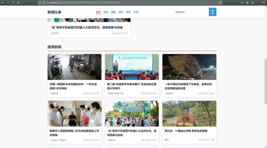This screenshot has width=267, height=148.
Task: Click the date under the 河南四轮车 article
Action: pos(91,93)
